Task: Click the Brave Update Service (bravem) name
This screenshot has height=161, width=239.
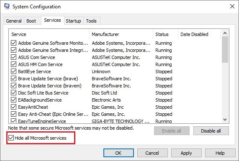Action: pyautogui.click(x=50, y=86)
